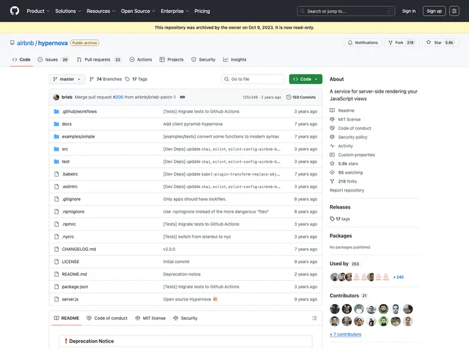Screen dimensions: 469x349
Task: Open the .gitignore file
Action: [71, 199]
